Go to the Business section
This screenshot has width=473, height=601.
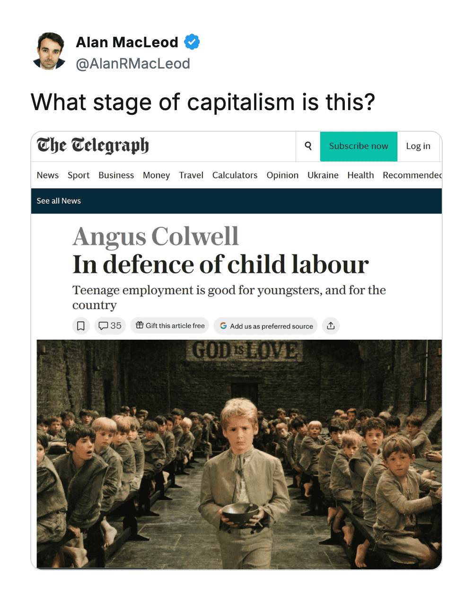[x=116, y=175]
